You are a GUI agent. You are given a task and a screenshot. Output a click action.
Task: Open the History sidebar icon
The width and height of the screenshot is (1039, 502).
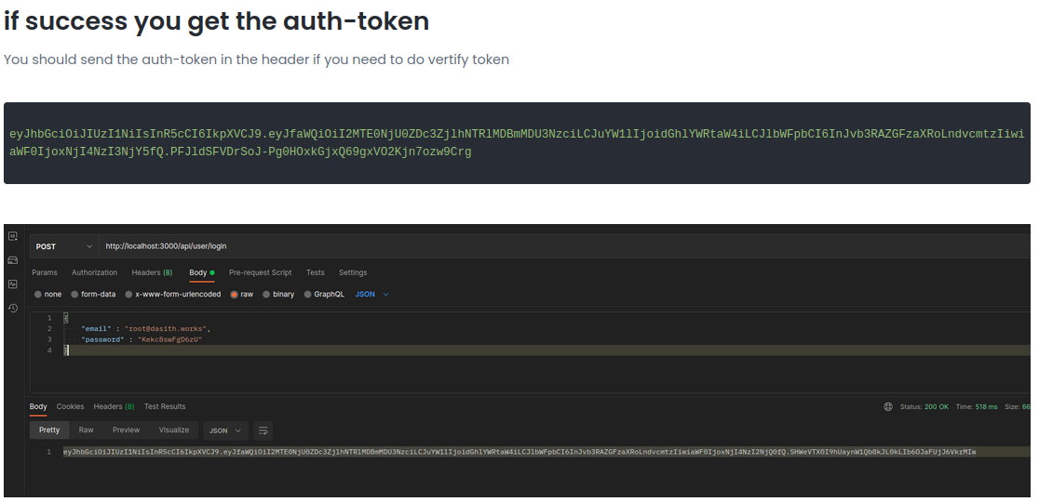[13, 308]
